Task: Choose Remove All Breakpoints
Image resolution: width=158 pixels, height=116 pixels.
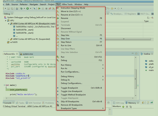Action: [81, 105]
